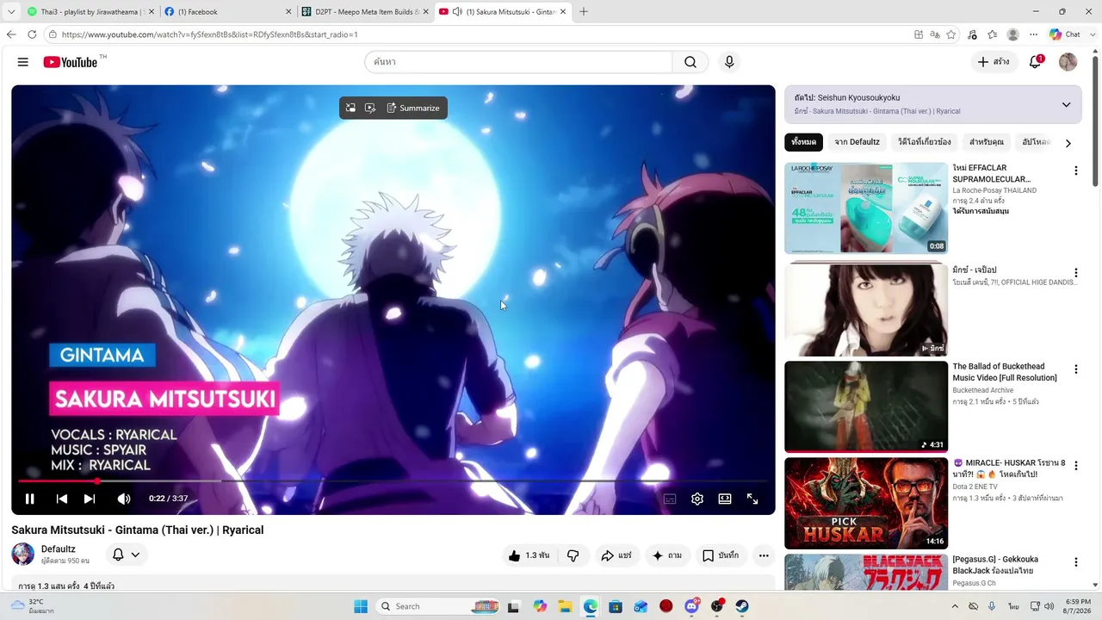Viewport: 1102px width, 620px height.
Task: Open more actions under the video
Action: tap(764, 555)
